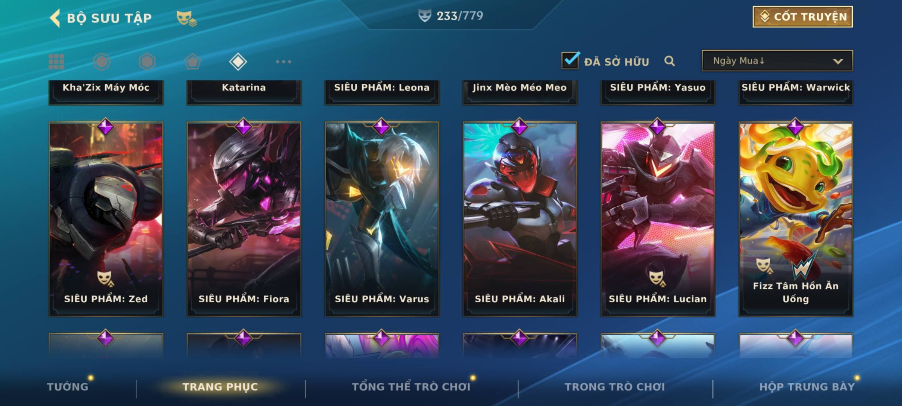Expand the sort dropdown chevron arrow
This screenshot has height=406, width=902.
click(x=838, y=61)
